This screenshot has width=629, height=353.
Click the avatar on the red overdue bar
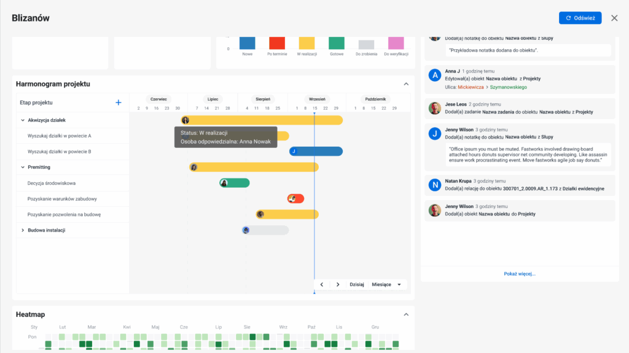pos(293,198)
